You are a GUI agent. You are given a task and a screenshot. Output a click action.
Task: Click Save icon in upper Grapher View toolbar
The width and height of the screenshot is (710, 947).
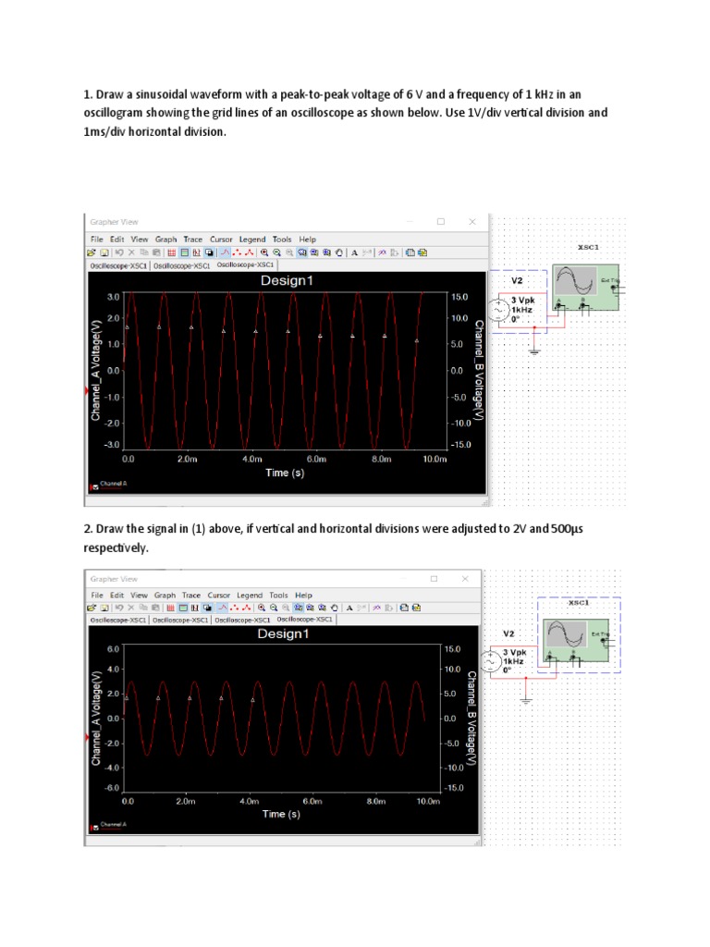(x=104, y=252)
